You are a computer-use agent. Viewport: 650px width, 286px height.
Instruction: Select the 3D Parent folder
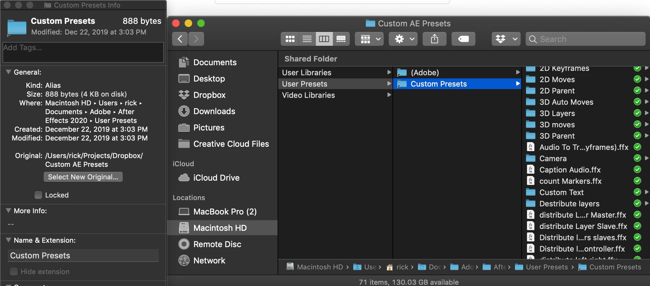586,136
